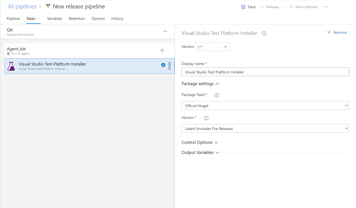Open the QA deployment process ellipsis menu

pos(165,31)
